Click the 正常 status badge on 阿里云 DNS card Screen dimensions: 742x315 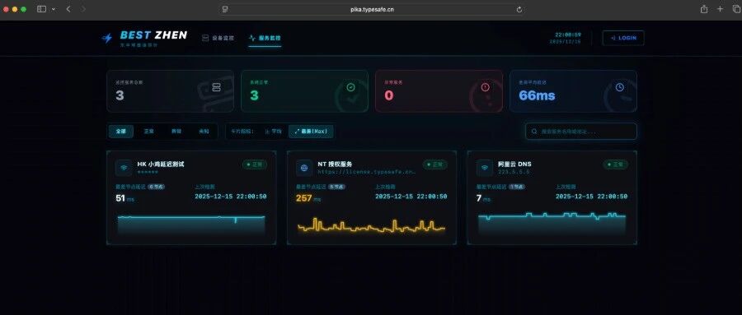click(615, 164)
